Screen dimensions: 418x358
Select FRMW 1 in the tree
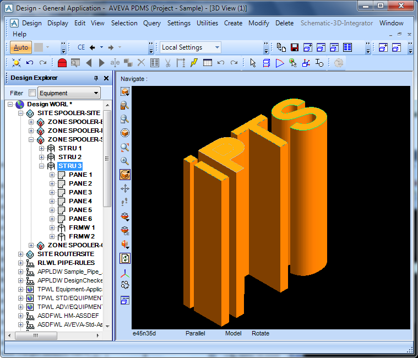82,227
